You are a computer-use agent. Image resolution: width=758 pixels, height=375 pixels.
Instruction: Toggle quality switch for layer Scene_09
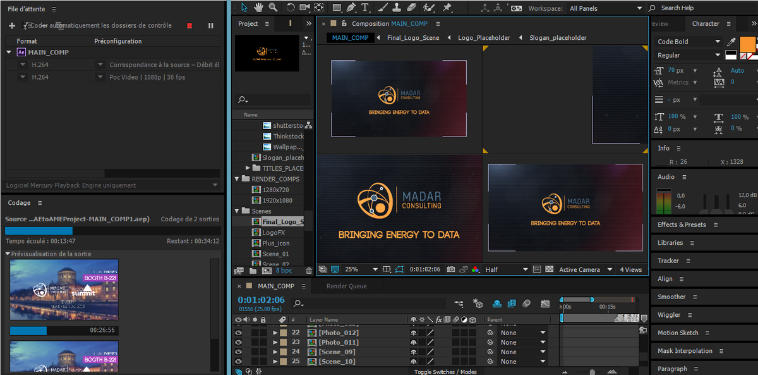[430, 352]
